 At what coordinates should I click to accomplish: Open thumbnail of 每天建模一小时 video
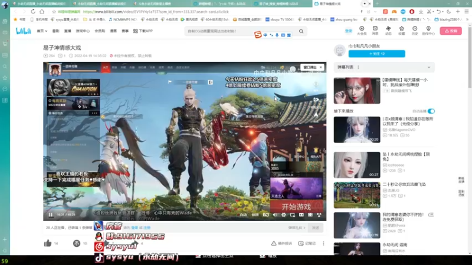point(357,91)
